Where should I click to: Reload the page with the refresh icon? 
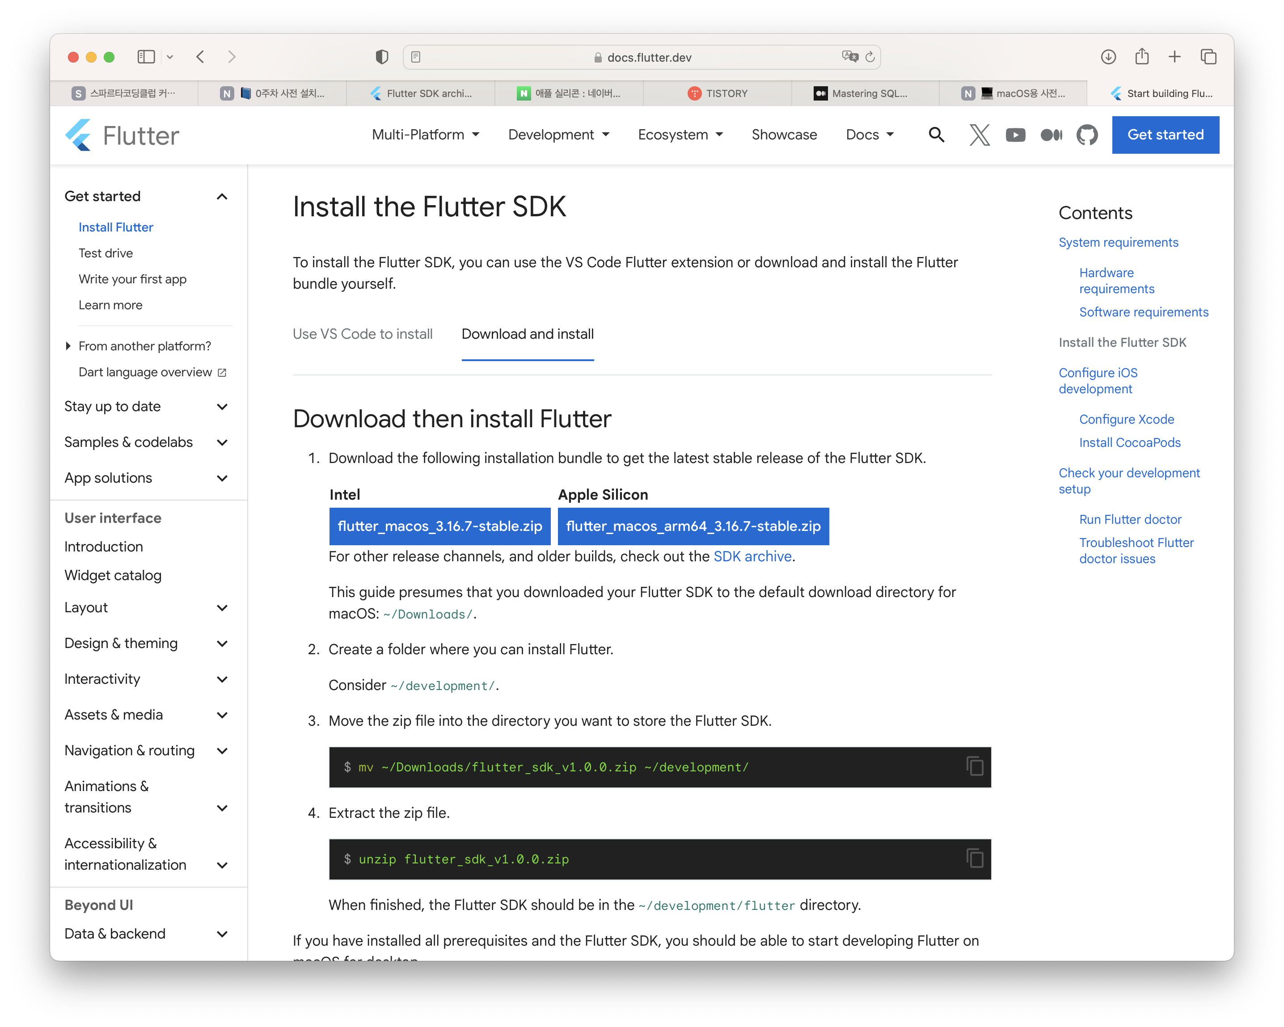[870, 57]
